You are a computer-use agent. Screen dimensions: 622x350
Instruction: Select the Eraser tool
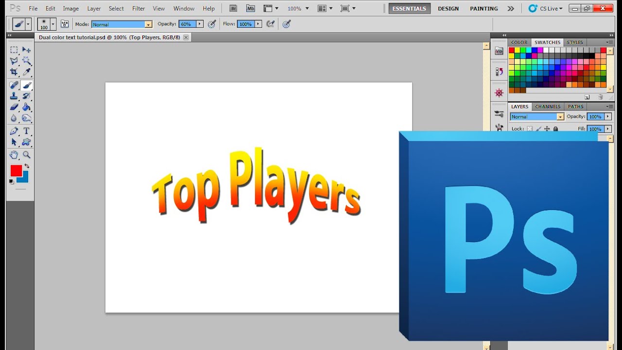tap(14, 107)
